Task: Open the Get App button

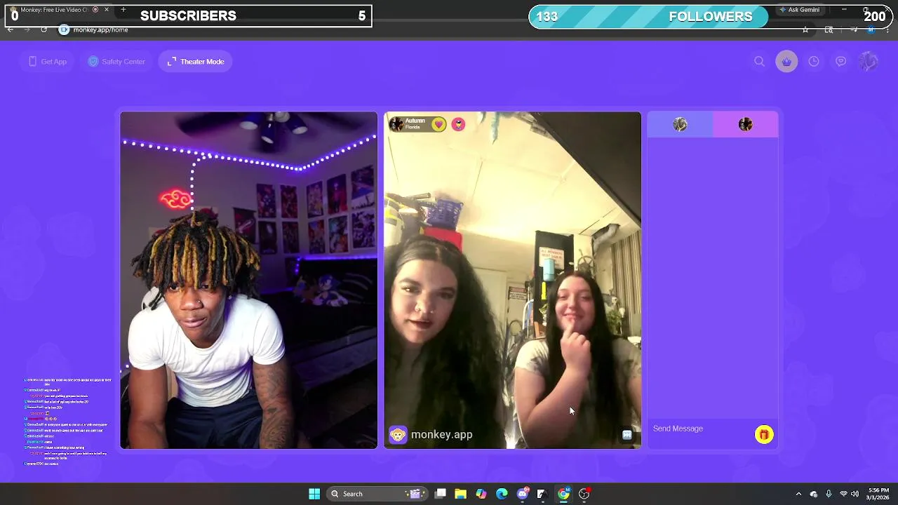Action: [47, 62]
